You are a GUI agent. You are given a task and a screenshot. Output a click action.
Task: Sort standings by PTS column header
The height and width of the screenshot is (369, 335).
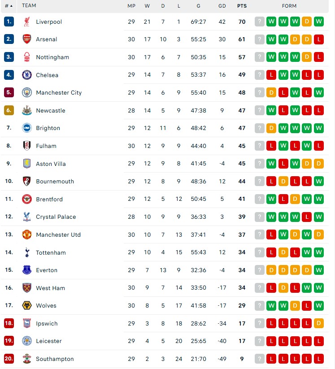[x=242, y=6]
